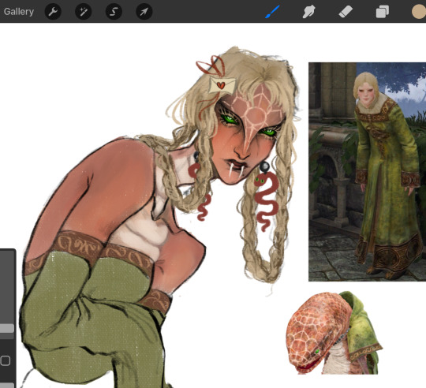426x388 pixels.
Task: Open the Gallery view
Action: pyautogui.click(x=19, y=11)
